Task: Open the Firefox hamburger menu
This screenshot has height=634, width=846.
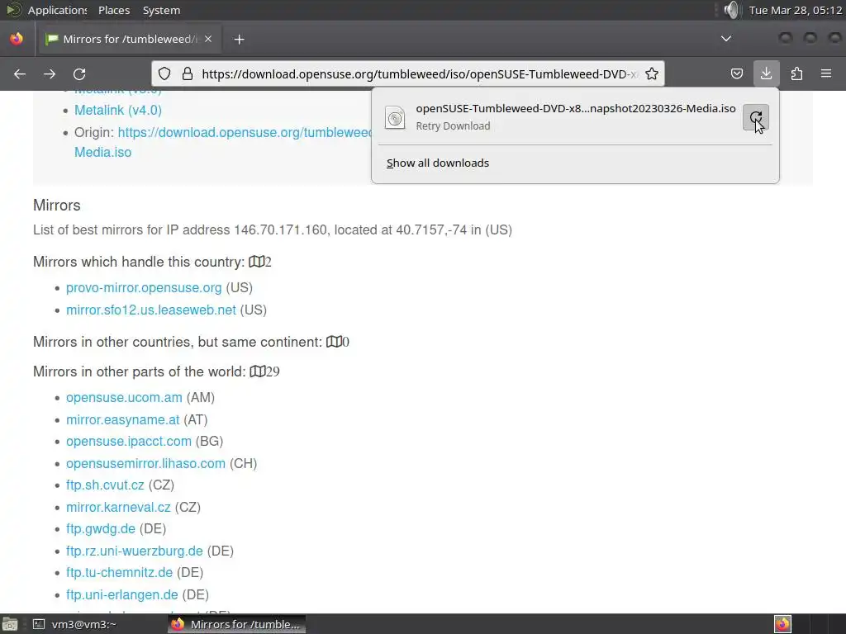Action: (x=826, y=73)
